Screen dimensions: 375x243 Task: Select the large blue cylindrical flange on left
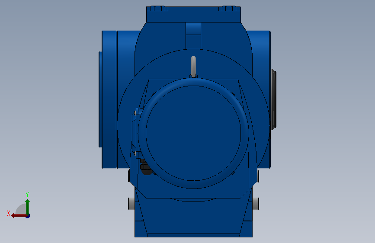tap(109, 99)
